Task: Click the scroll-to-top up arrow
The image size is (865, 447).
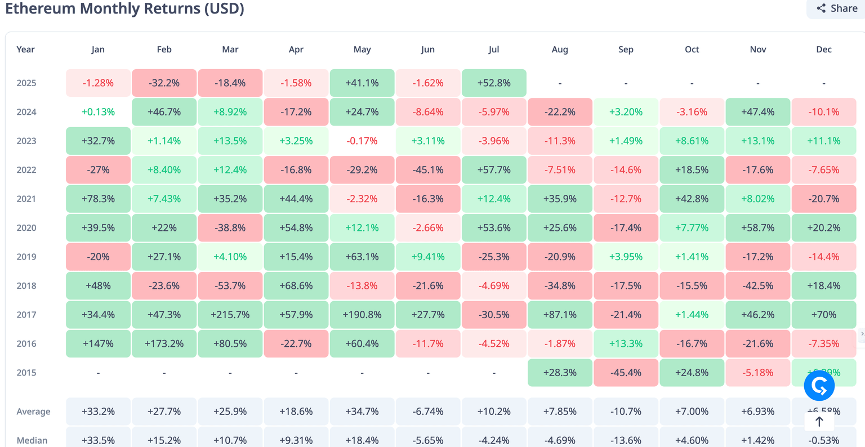Action: (819, 421)
